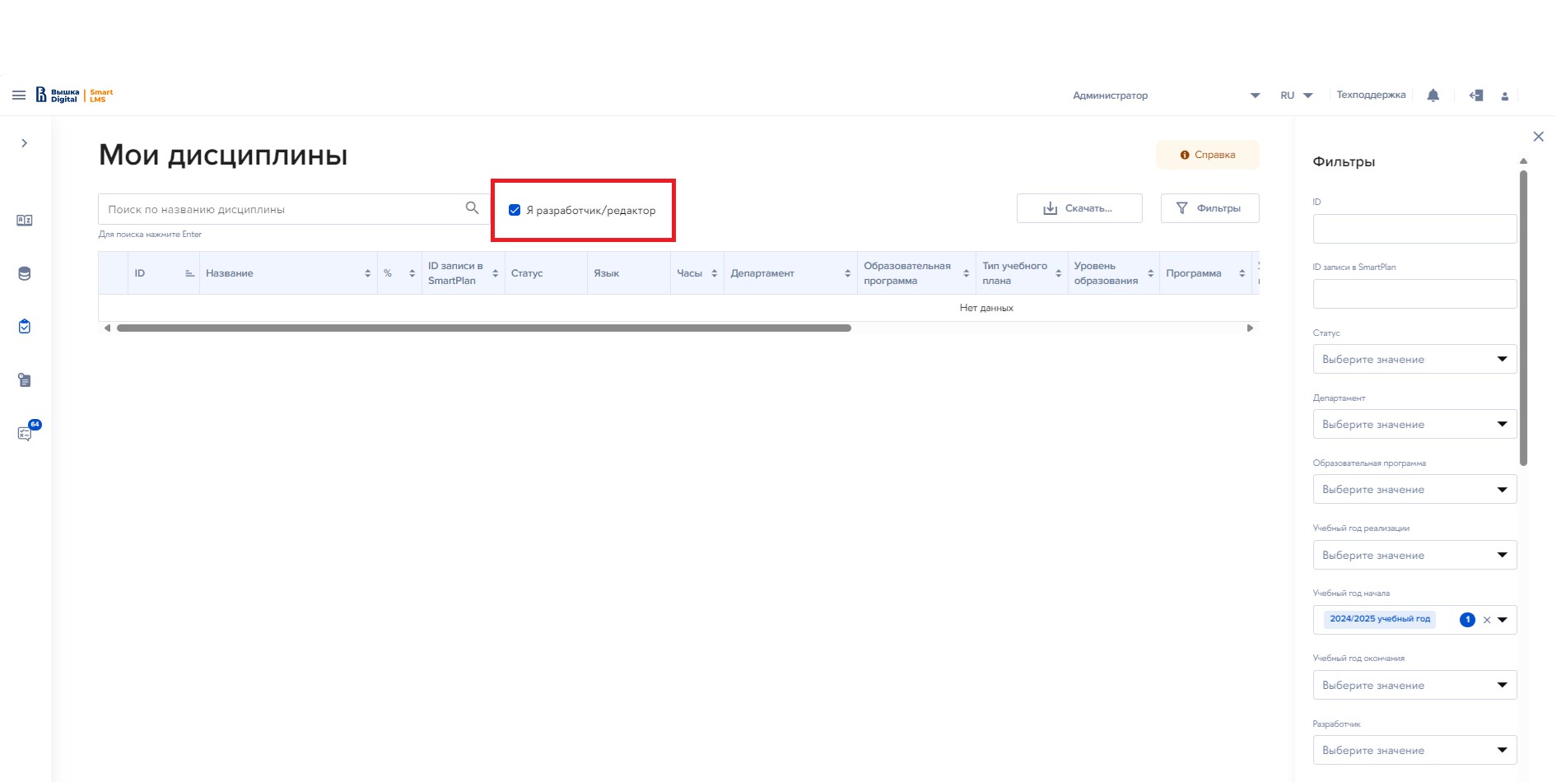Viewport: 1556px width, 782px height.
Task: Open the hamburger menu in the header
Action: tap(19, 95)
